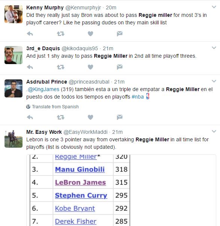Send Kenny Murphy's tweet via direct message
Image resolution: width=220 pixels, height=226 pixels.
click(x=119, y=34)
